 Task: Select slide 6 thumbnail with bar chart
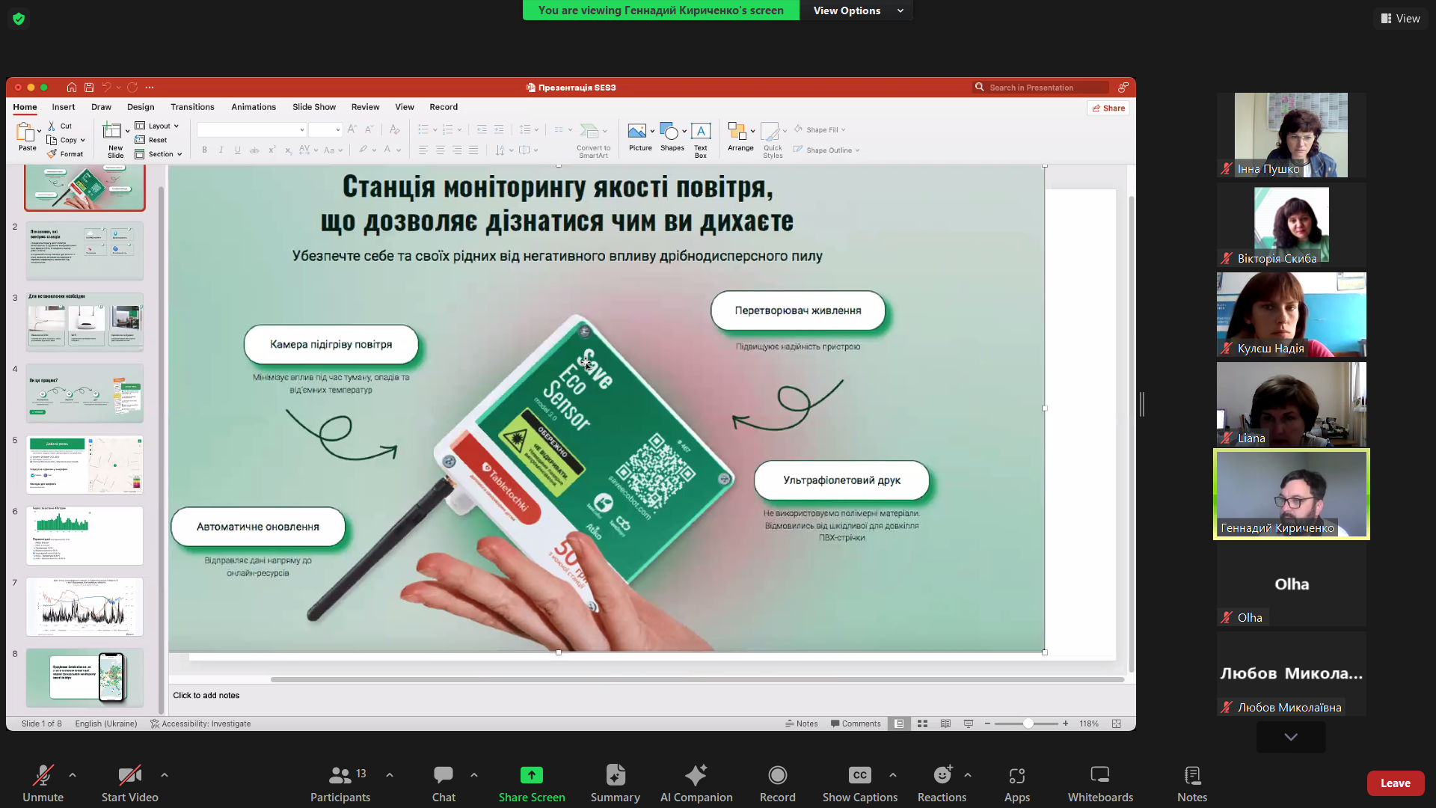pyautogui.click(x=85, y=536)
